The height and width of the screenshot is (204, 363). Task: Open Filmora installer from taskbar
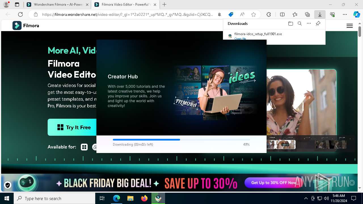[158, 198]
